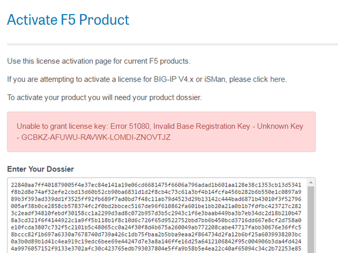Click the scroll-up arrow of dossier box

pos(310,182)
